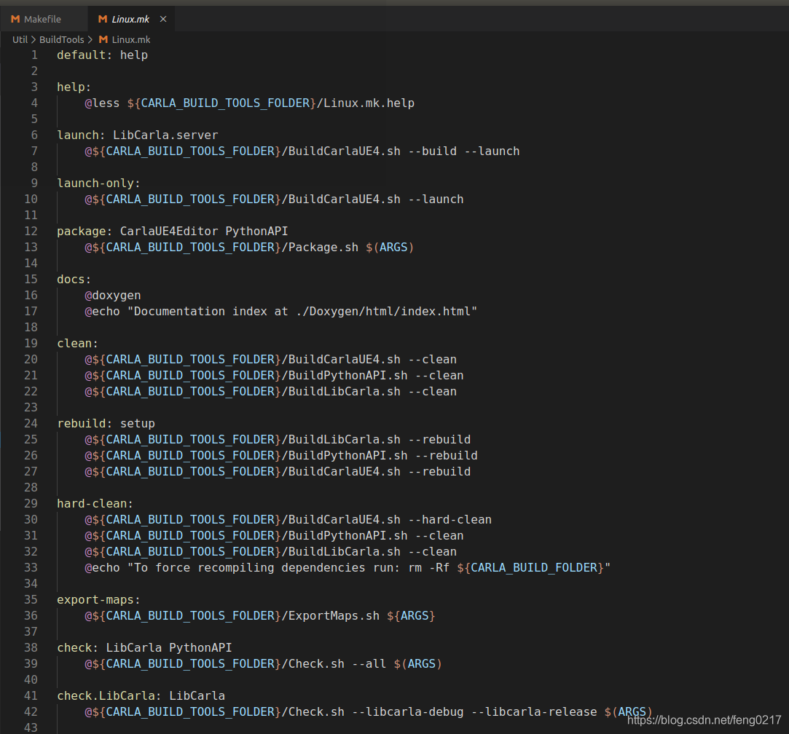
Task: Click 'BuildLibCarla.sh --clean' on line 22
Action: tap(372, 392)
